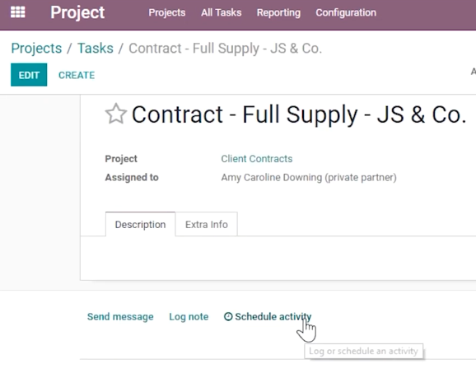The image size is (476, 373).
Task: Open the Reporting menu
Action: (278, 12)
